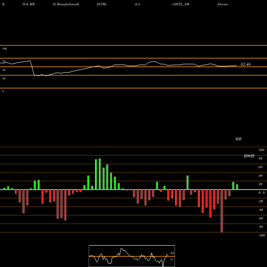This screenshot has height=267, width=267.
Task: Click the tallest green MR histogram bar
Action: (x=100, y=174)
